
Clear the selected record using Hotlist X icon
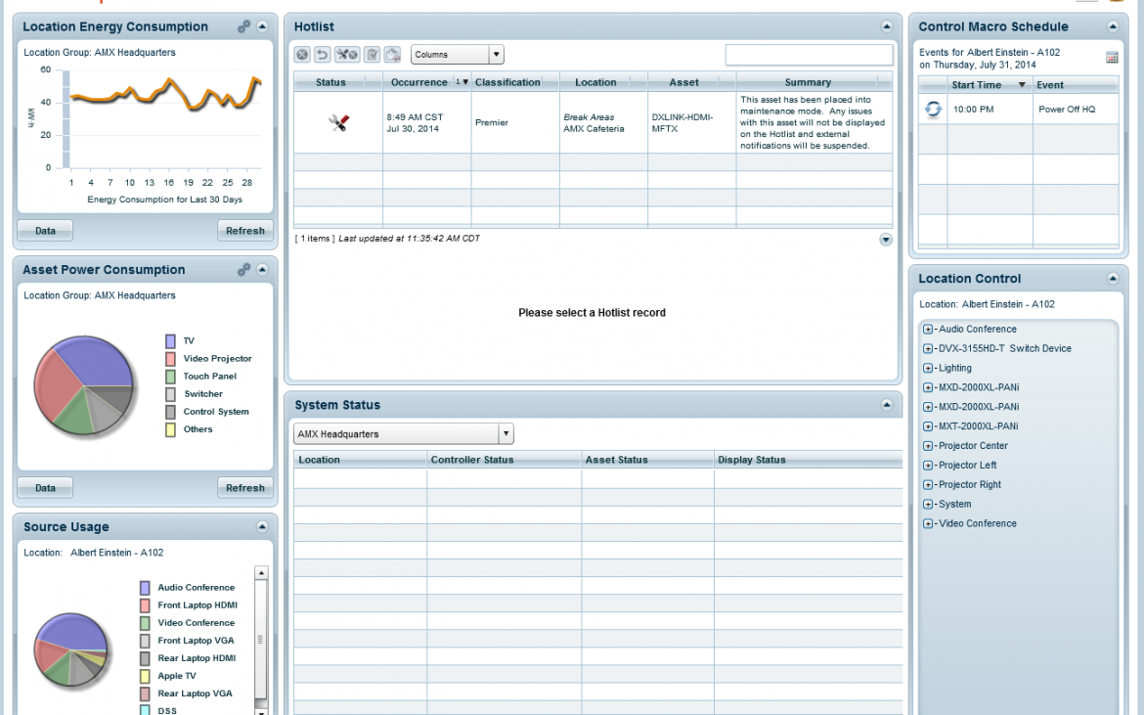tap(301, 54)
